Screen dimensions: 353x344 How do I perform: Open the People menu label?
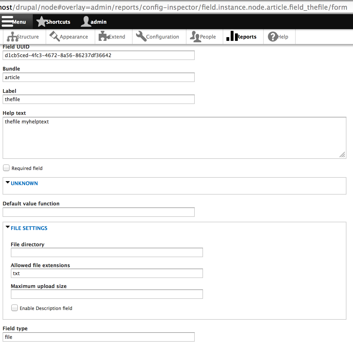pyautogui.click(x=208, y=37)
